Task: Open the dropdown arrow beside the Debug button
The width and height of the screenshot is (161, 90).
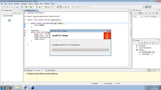Action: [x=24, y=7]
